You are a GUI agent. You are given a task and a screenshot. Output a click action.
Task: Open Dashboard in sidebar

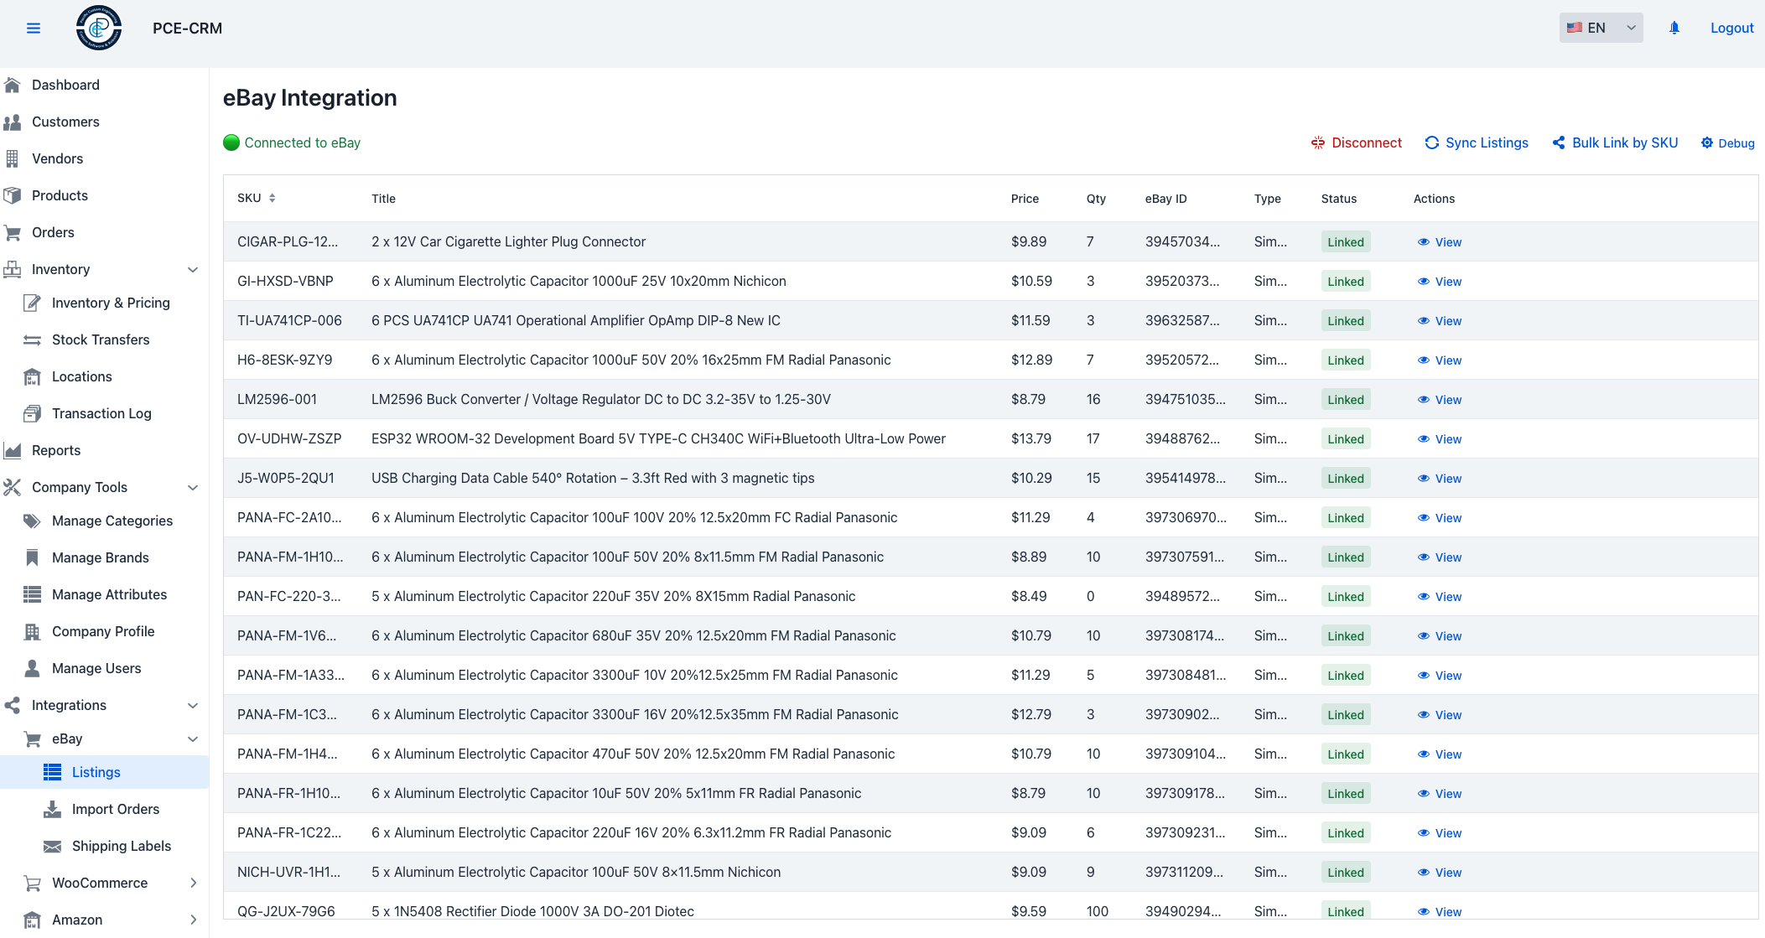[65, 86]
